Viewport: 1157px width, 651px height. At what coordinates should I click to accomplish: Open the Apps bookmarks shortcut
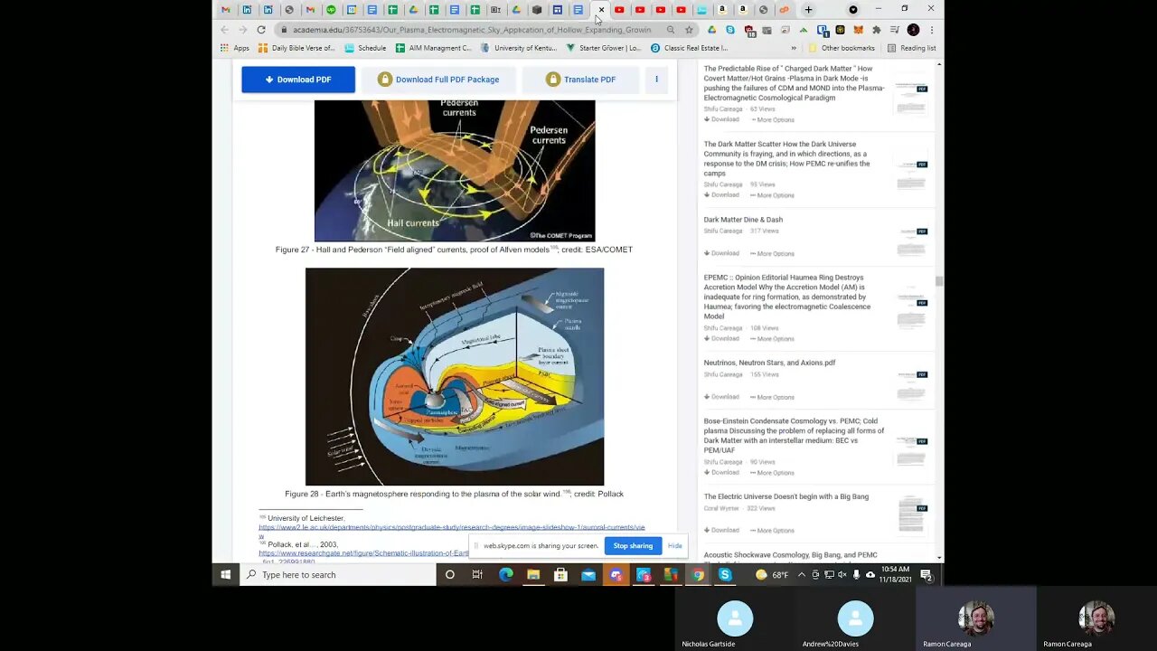[235, 48]
